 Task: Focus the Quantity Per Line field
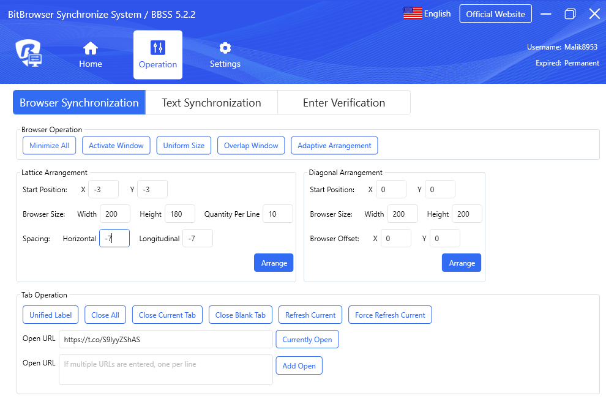pos(278,214)
